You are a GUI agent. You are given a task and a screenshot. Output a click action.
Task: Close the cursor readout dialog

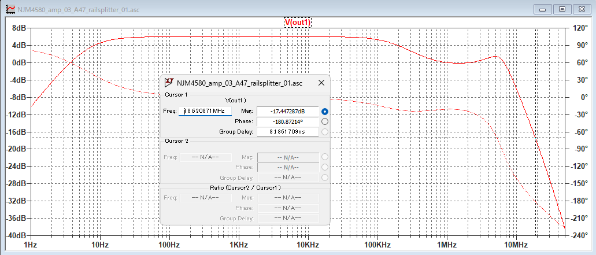click(321, 83)
